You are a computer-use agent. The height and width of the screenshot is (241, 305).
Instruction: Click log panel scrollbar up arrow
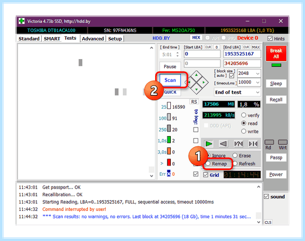point(259,187)
